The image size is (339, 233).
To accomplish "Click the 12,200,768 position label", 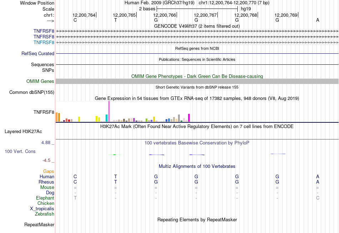I will tap(246, 15).
